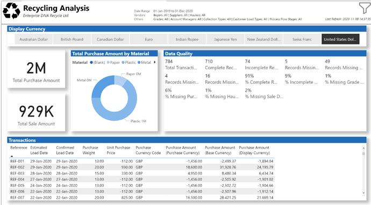Click transactions scrollbar up arrow
The image size is (371, 205).
tap(363, 148)
